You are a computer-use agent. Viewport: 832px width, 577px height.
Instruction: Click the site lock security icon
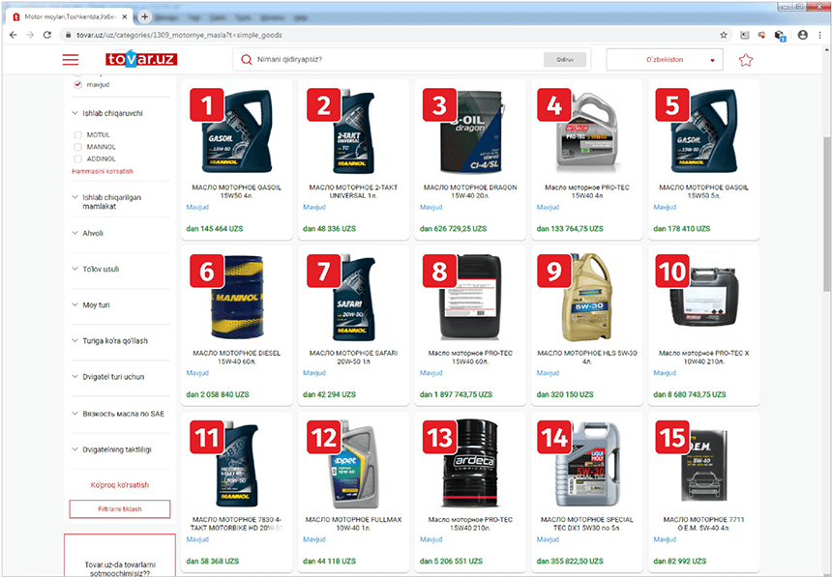point(68,35)
